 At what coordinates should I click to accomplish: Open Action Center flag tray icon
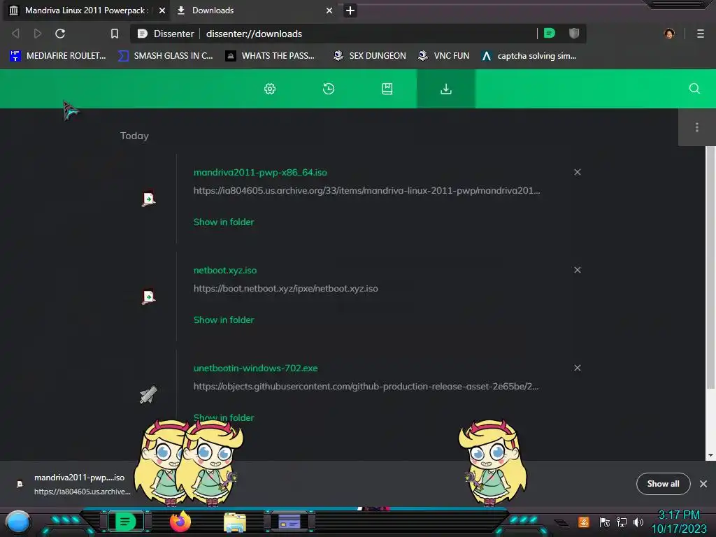pyautogui.click(x=605, y=522)
